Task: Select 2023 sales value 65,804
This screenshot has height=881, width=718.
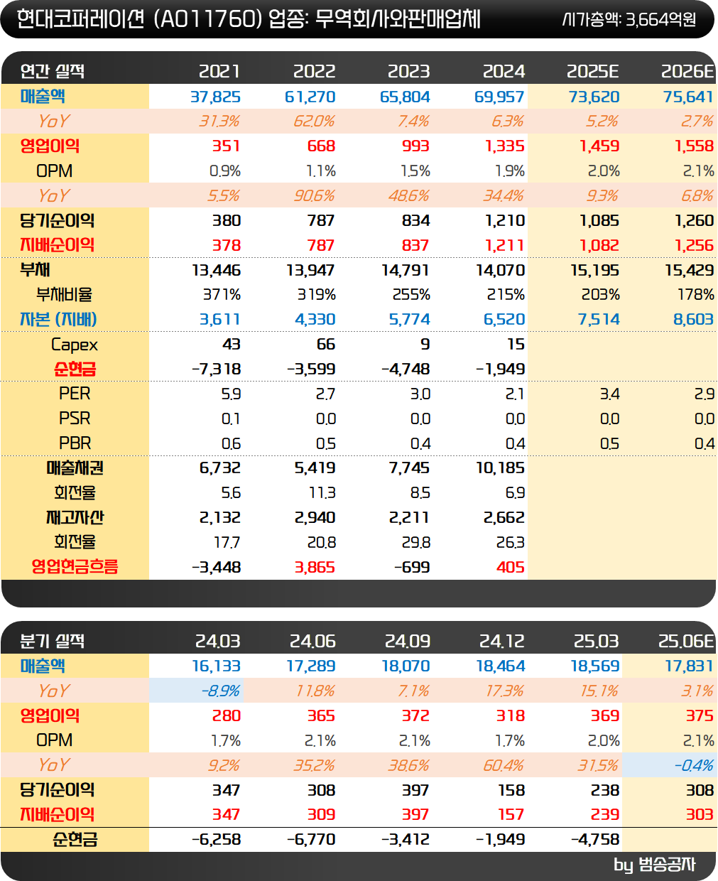Action: pyautogui.click(x=405, y=97)
